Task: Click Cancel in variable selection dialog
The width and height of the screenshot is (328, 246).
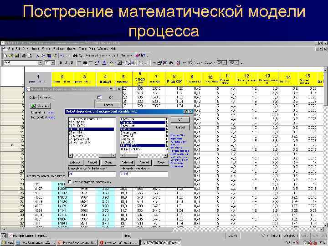Action: coord(180,127)
